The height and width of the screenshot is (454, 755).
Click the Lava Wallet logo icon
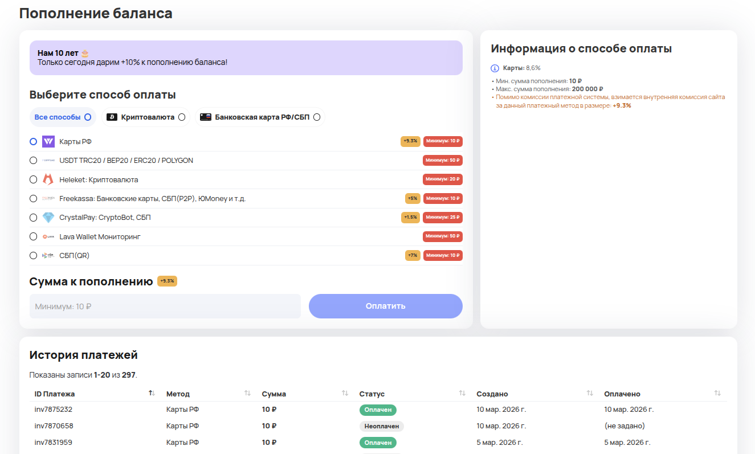pos(48,236)
